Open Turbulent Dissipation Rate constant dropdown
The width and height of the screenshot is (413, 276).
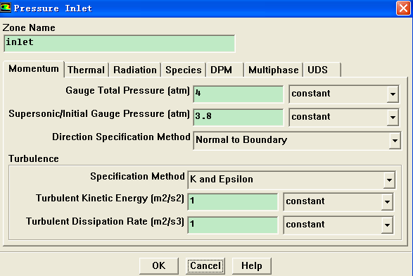(338, 225)
